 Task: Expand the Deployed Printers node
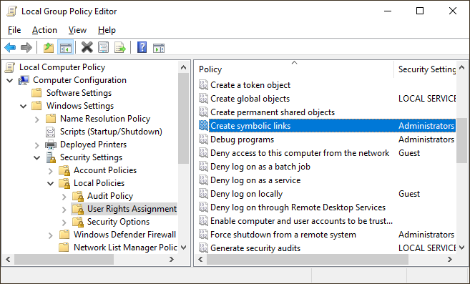[x=37, y=145]
